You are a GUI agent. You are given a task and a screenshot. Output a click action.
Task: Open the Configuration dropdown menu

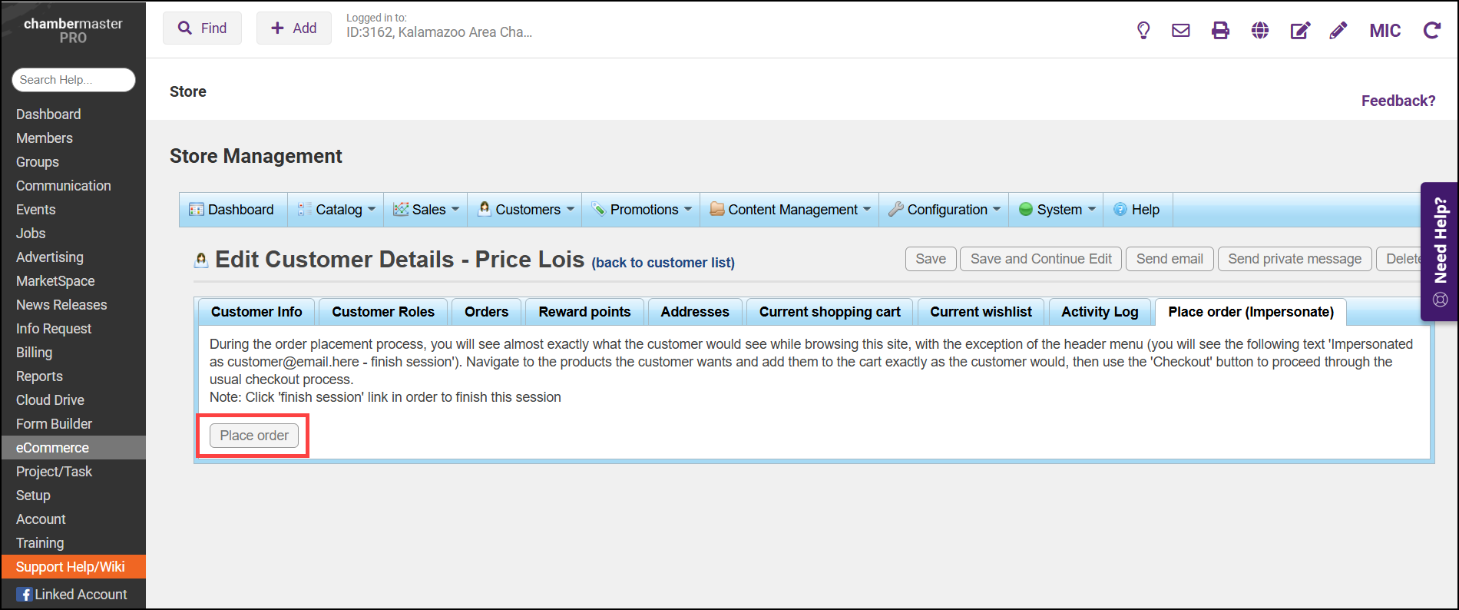945,210
